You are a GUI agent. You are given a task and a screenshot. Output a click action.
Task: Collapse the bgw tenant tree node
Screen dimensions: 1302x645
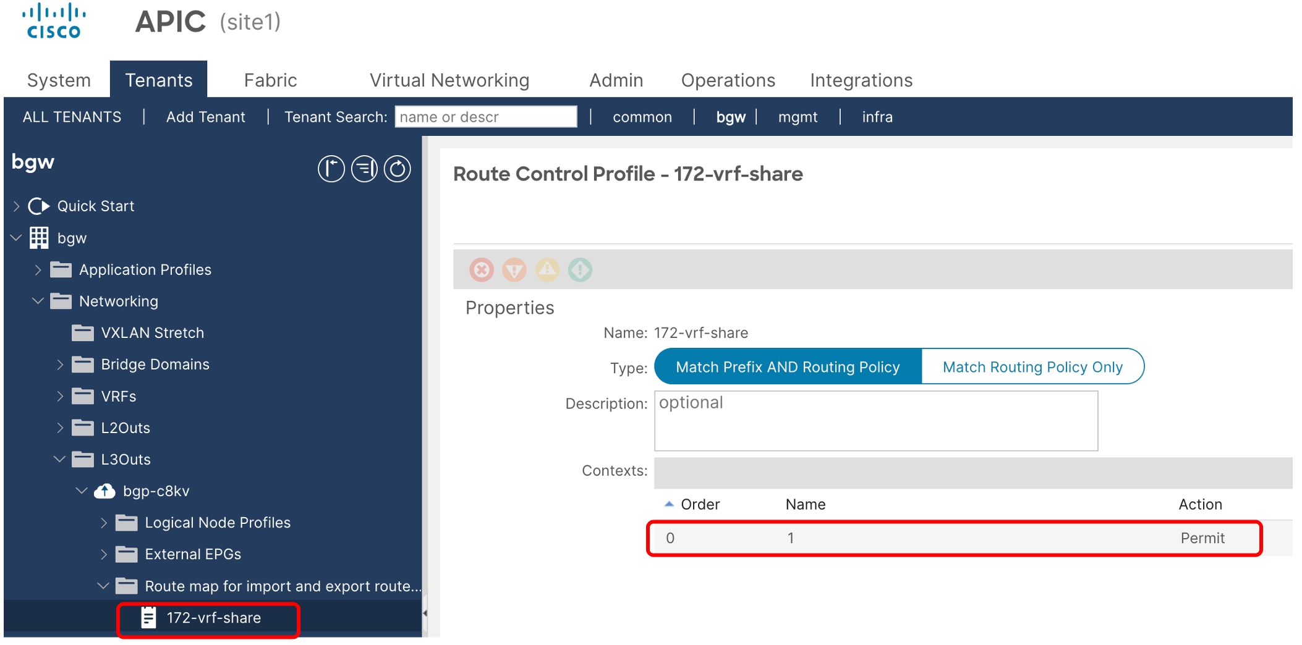[x=17, y=238]
